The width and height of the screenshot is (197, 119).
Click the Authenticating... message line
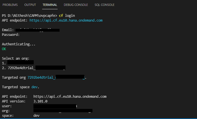pyautogui.click(x=19, y=44)
